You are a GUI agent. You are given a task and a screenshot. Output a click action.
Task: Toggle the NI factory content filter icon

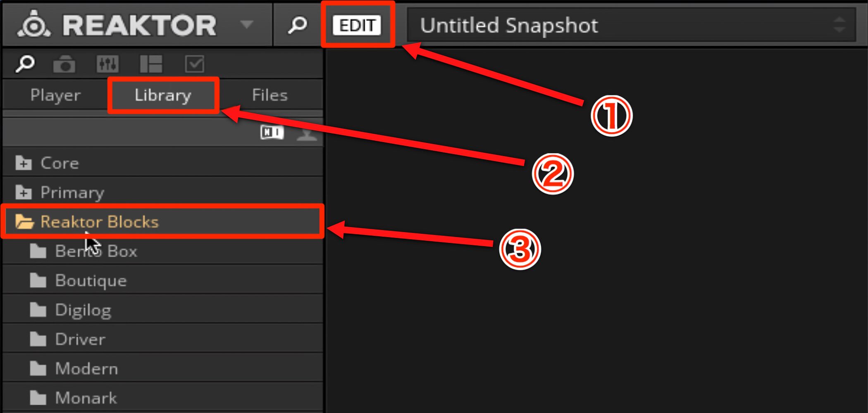[272, 132]
